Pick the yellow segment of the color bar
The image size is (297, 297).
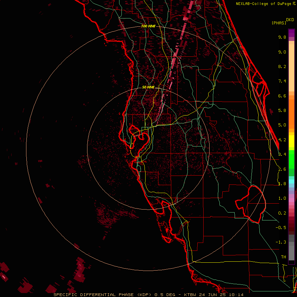click(291, 141)
